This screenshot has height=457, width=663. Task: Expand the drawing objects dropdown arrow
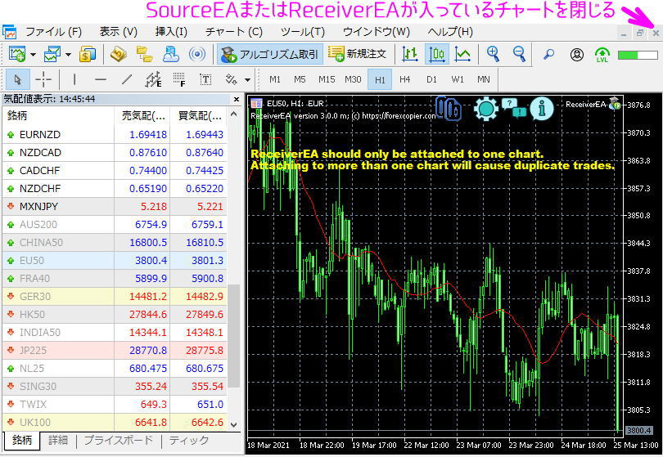click(248, 79)
